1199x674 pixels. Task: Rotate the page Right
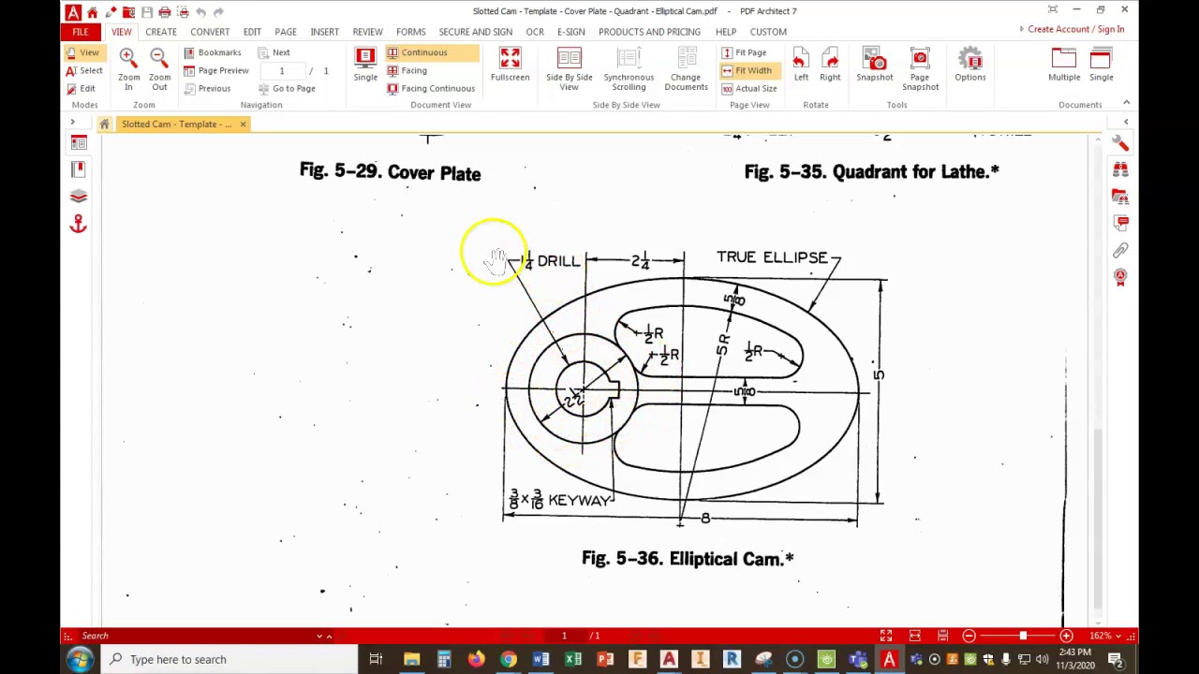tap(830, 64)
